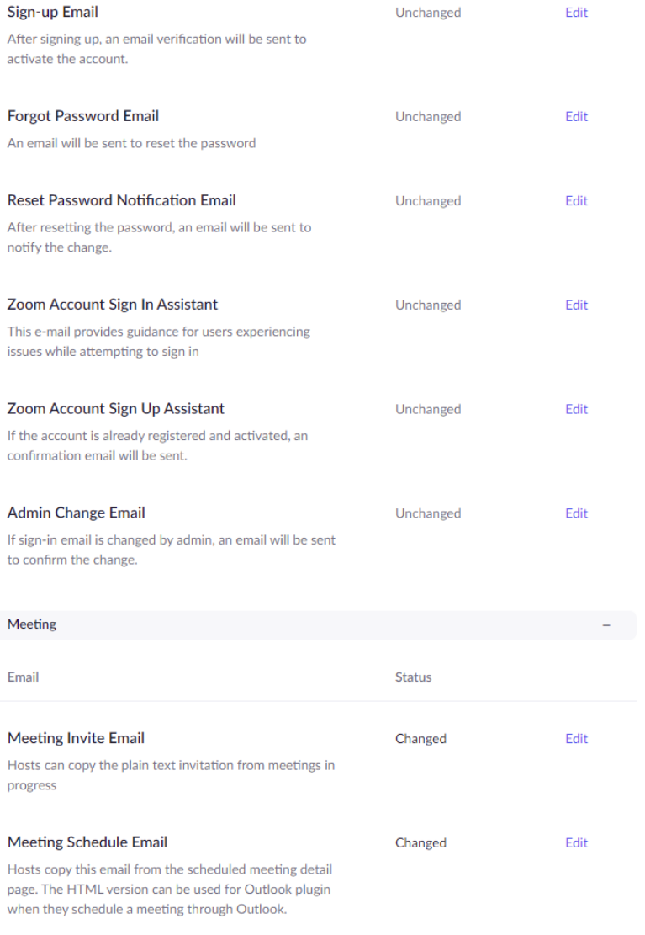
Task: Select the Zoom Account Sign In Assistant heading
Action: click(x=113, y=305)
